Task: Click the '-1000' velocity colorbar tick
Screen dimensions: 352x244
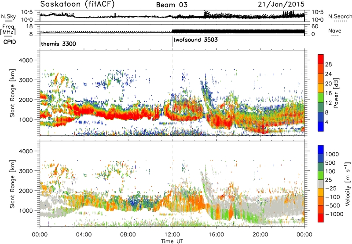Action: coord(334,214)
